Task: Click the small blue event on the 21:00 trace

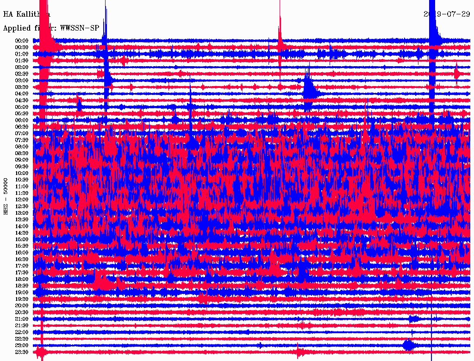Action: (x=414, y=319)
